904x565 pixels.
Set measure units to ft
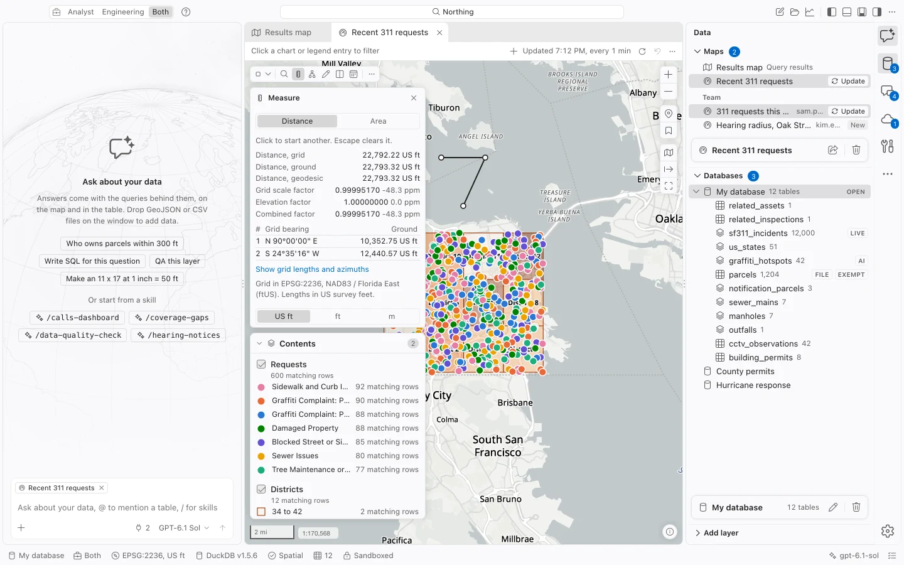tap(338, 316)
